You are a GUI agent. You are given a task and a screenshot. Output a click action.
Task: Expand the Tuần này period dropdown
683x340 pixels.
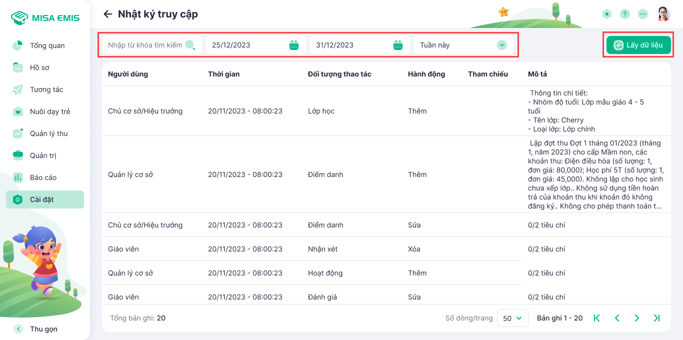point(502,45)
